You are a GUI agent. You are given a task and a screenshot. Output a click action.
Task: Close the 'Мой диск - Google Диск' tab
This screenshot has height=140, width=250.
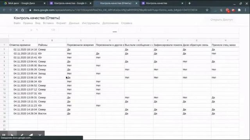tap(45, 3)
